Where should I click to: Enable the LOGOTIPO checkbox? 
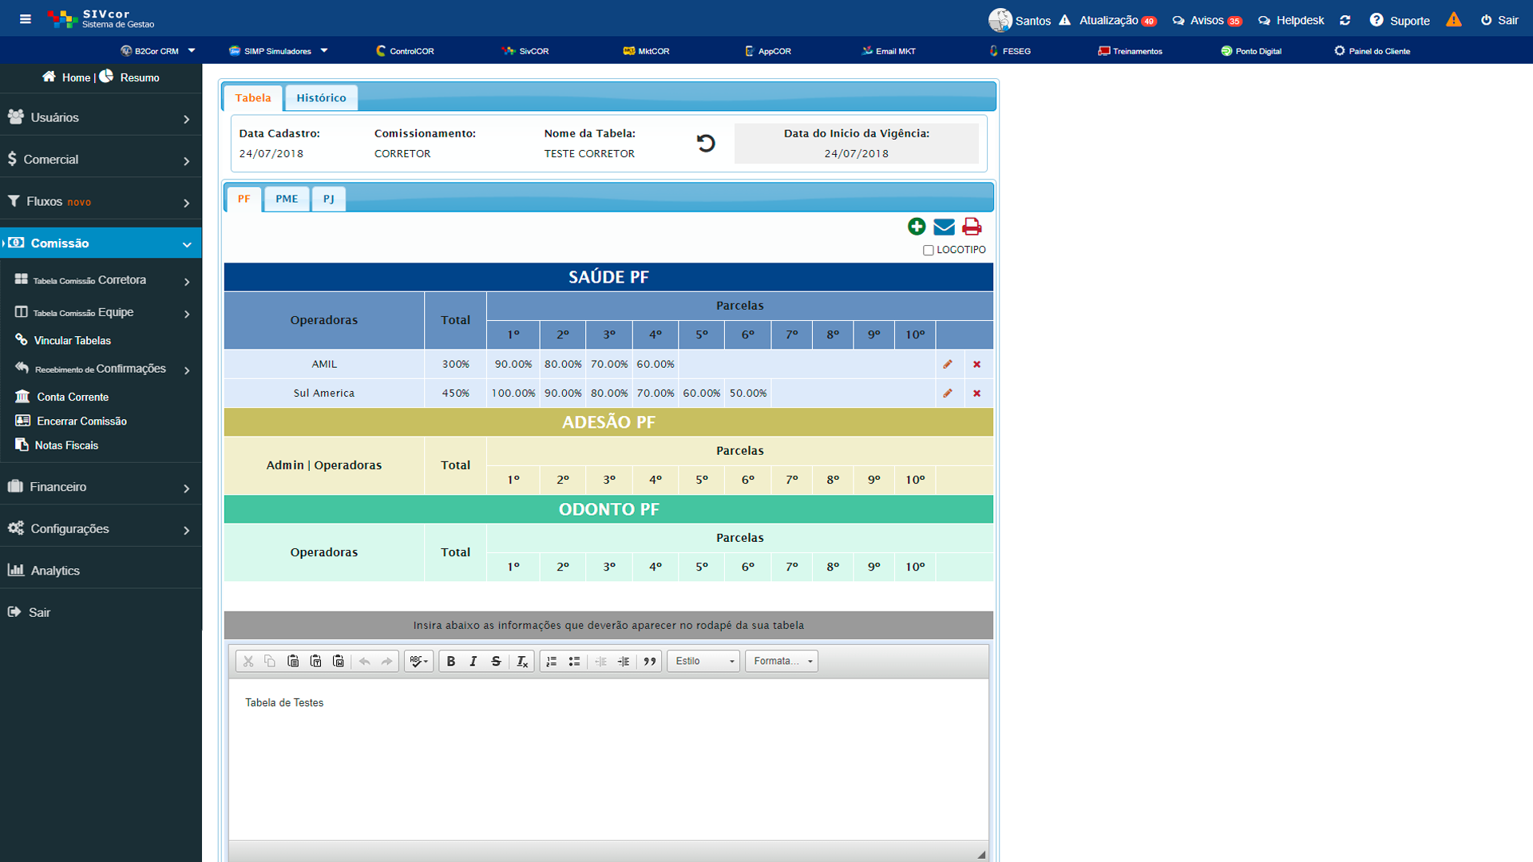929,251
